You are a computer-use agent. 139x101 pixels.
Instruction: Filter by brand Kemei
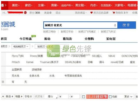point(30,62)
